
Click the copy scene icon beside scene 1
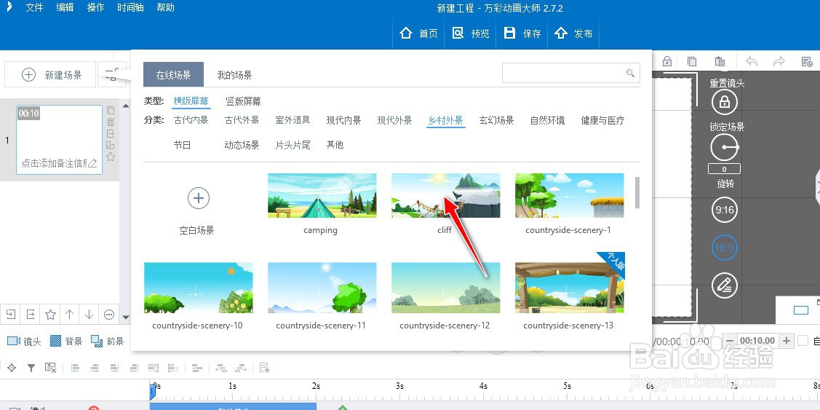111,111
